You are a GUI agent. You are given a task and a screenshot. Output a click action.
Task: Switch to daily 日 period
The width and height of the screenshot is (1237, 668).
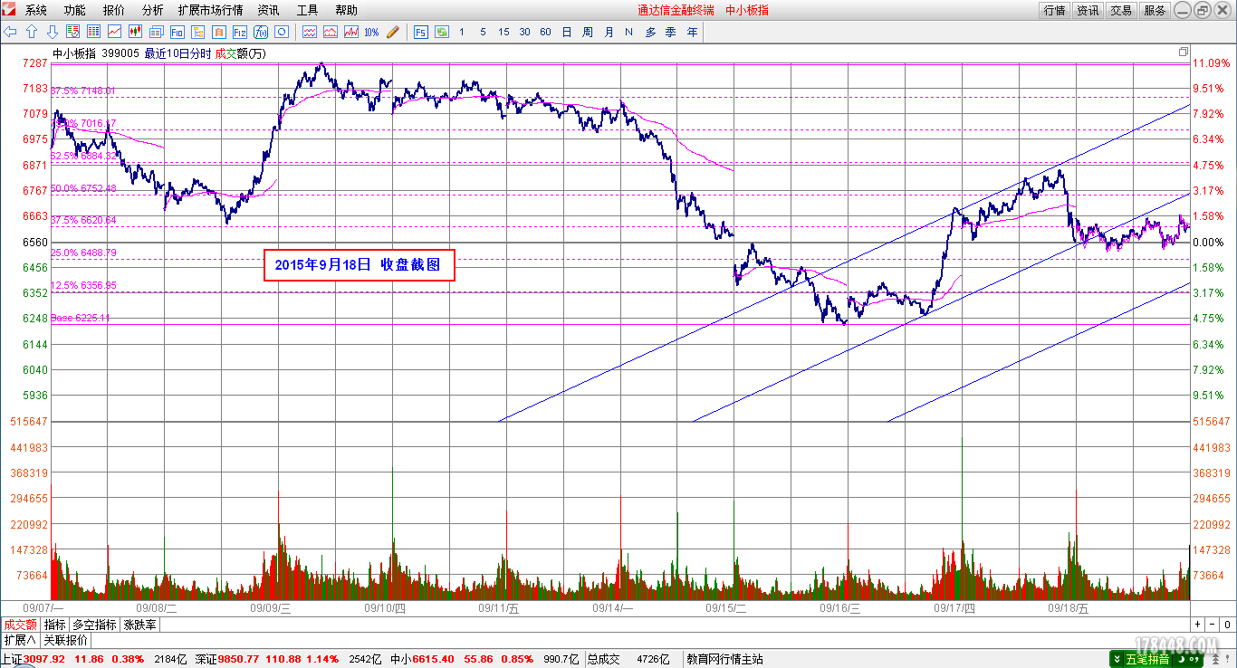tap(567, 32)
